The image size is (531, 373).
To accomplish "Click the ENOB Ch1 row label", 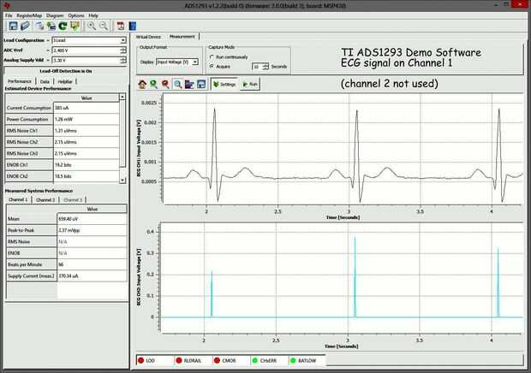I will (x=29, y=165).
